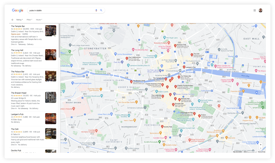View Lanigan's Pub photo thumbnail
275x163 pixels.
(x=51, y=119)
